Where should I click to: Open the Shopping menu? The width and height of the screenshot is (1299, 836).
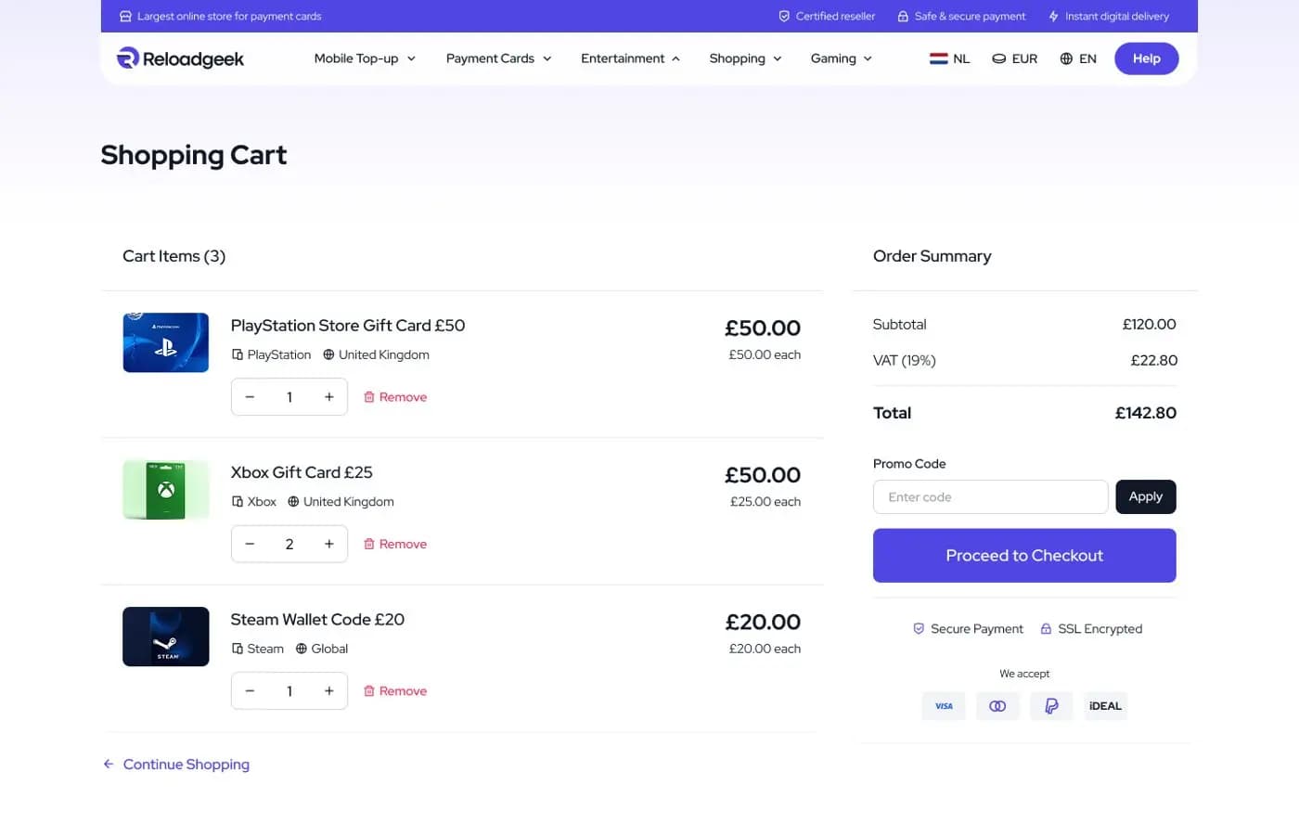click(745, 58)
